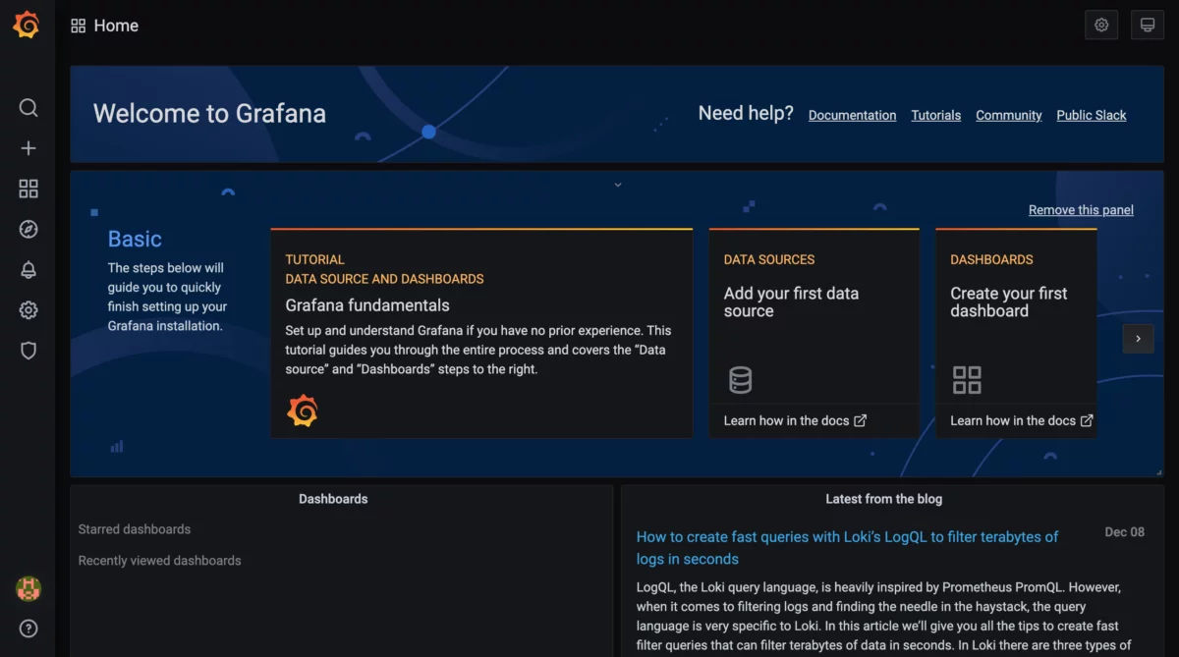Open the Configuration gear in sidebar
Image resolution: width=1179 pixels, height=657 pixels.
tap(28, 310)
